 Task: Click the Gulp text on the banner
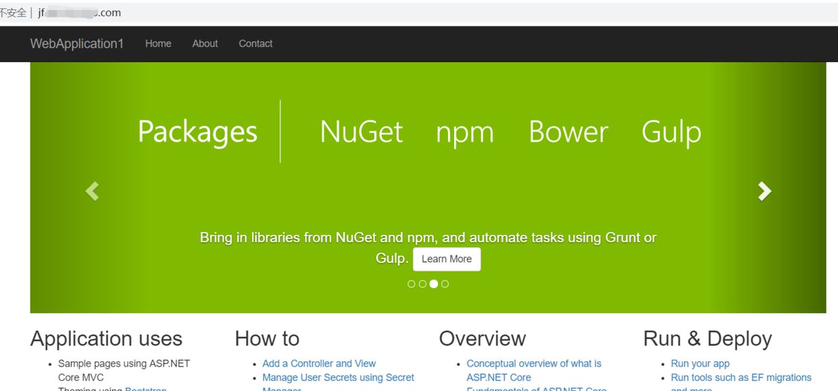(x=671, y=133)
